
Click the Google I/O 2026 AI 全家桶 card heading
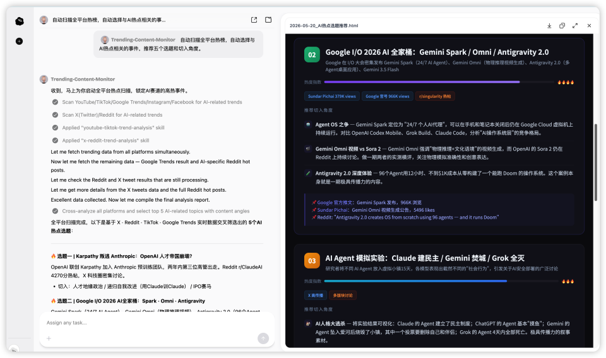pos(437,52)
